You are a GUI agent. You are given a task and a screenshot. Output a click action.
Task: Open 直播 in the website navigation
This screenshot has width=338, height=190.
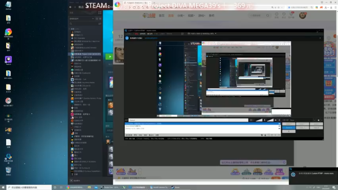click(171, 16)
